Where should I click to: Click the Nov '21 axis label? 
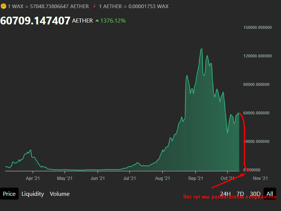tap(260, 178)
